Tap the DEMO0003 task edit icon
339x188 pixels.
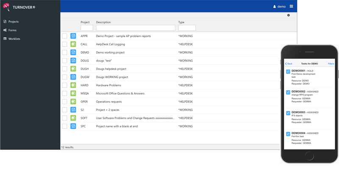[x=288, y=113]
